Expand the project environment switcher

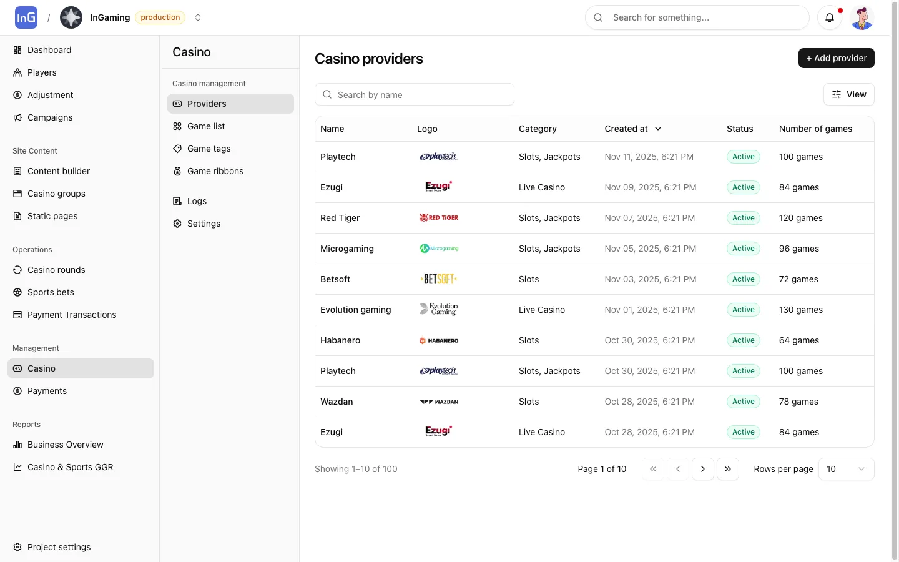point(198,17)
